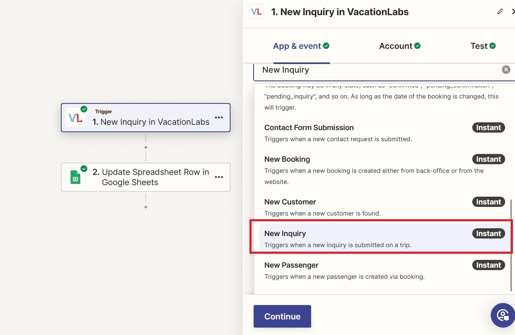Select the App & event tab

click(301, 46)
